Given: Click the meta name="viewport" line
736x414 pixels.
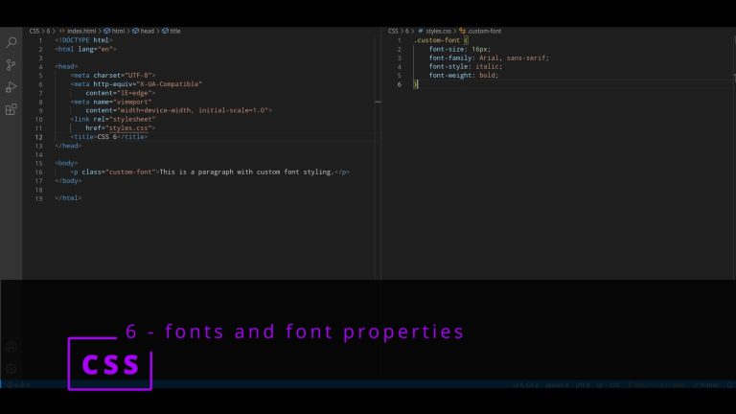Looking at the screenshot, I should tap(111, 102).
